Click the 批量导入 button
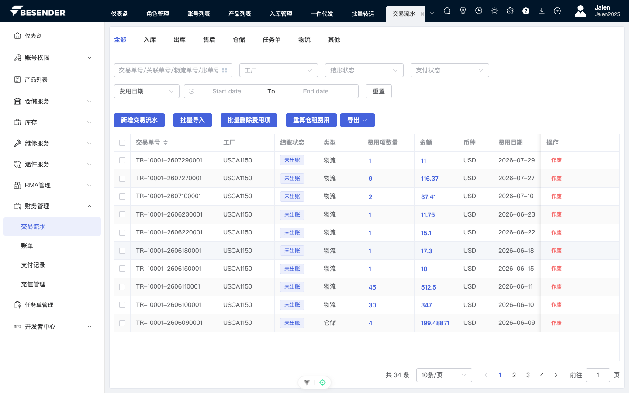This screenshot has height=393, width=629. (193, 120)
